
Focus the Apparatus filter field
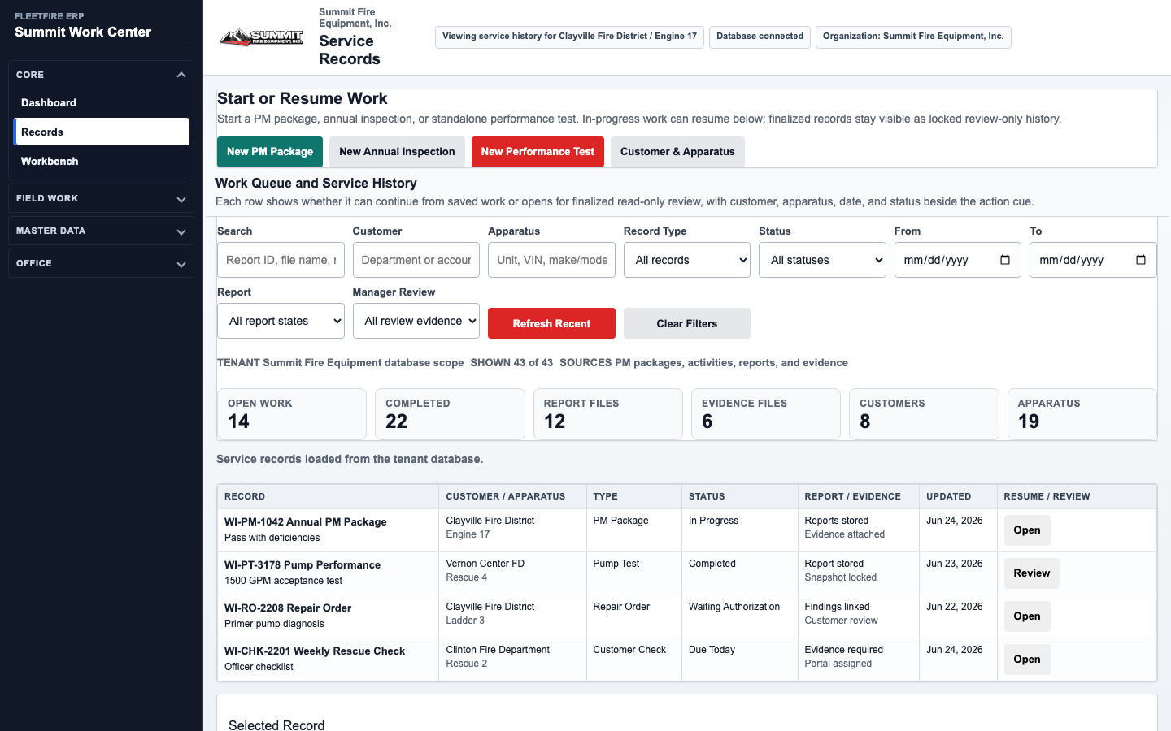point(551,260)
